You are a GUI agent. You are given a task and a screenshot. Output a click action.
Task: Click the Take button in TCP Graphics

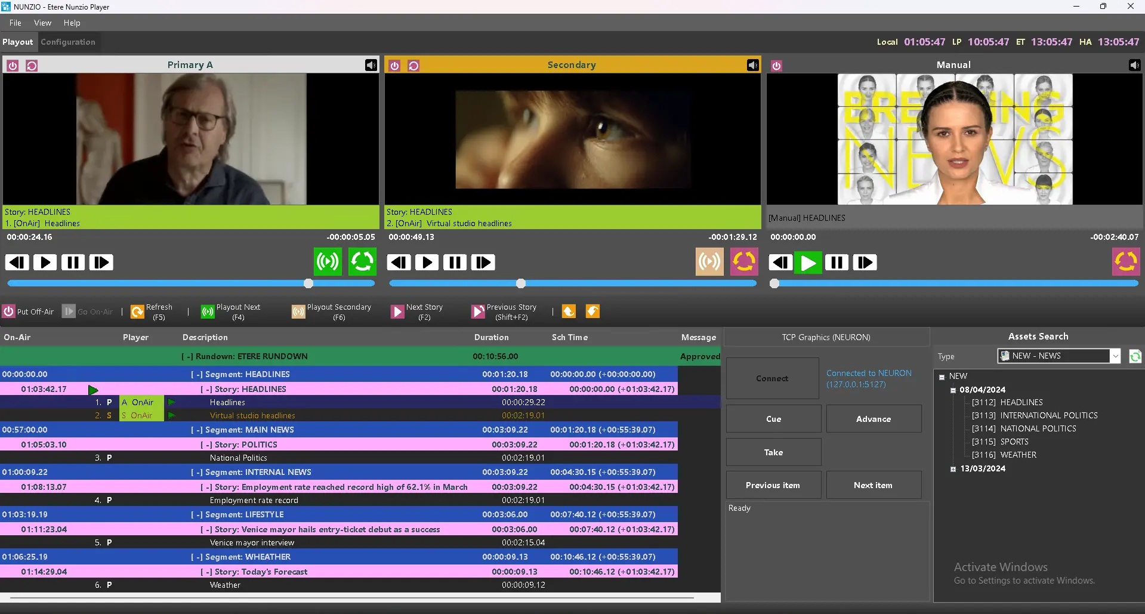click(x=773, y=452)
